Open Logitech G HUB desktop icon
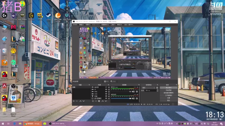 click(x=4, y=17)
